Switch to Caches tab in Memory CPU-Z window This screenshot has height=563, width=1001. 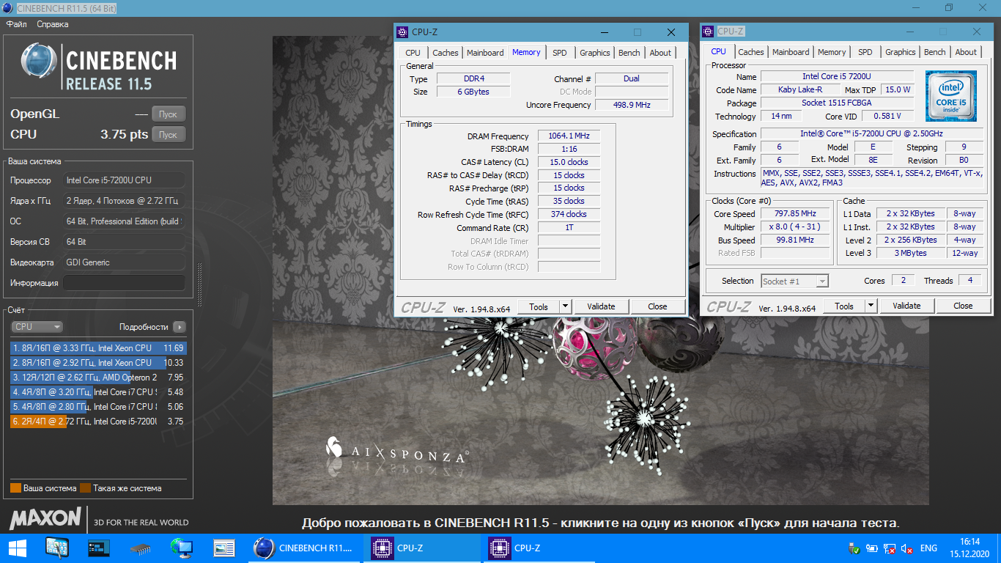click(x=446, y=53)
